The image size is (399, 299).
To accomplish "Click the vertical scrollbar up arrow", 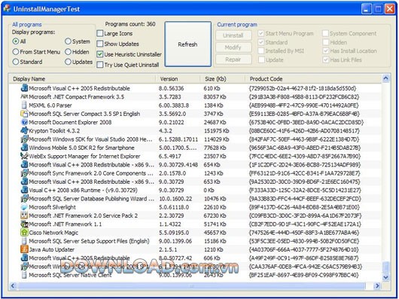I will pos(385,78).
